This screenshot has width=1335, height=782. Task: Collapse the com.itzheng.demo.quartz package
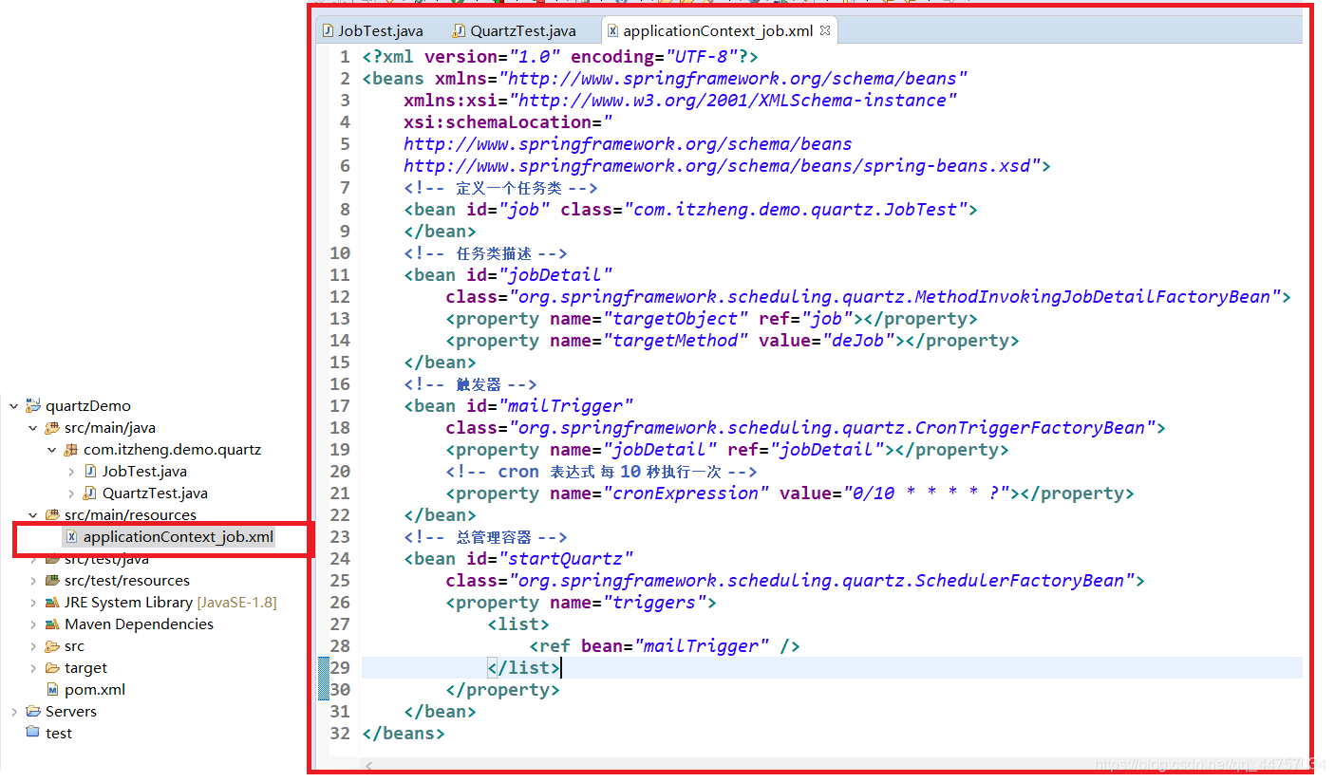[x=52, y=450]
